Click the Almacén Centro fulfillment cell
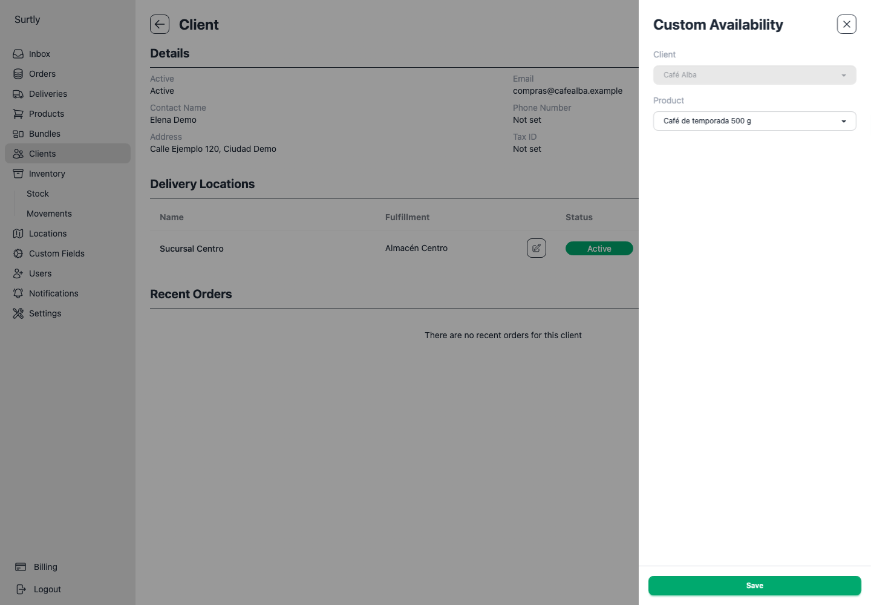871x605 pixels. tap(416, 248)
